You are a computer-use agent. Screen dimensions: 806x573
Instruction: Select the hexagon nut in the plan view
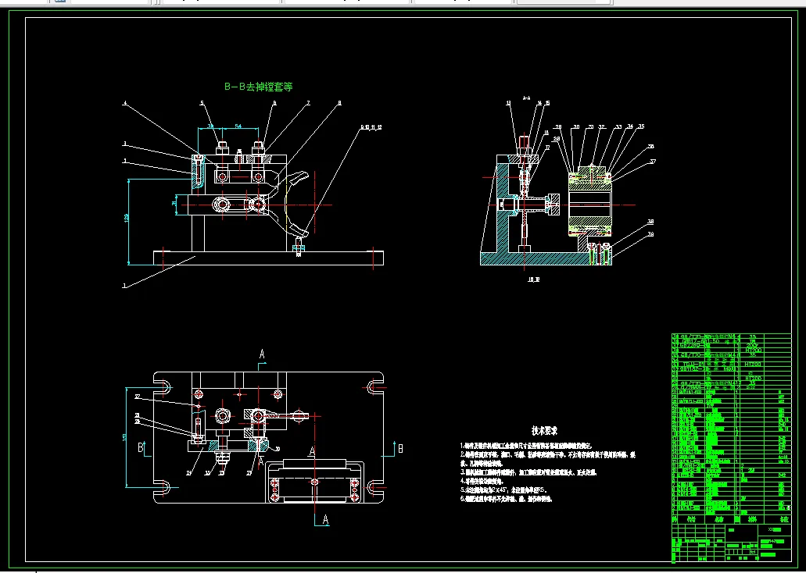click(x=222, y=415)
